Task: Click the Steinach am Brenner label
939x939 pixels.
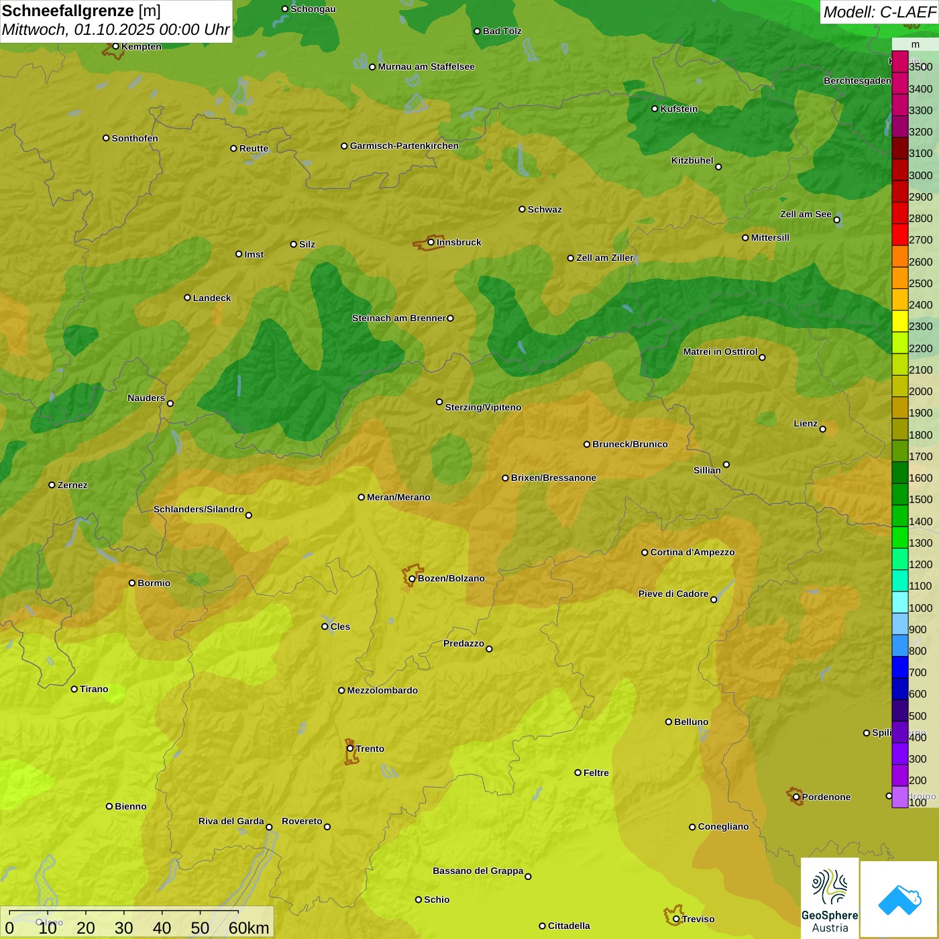Action: tap(399, 318)
